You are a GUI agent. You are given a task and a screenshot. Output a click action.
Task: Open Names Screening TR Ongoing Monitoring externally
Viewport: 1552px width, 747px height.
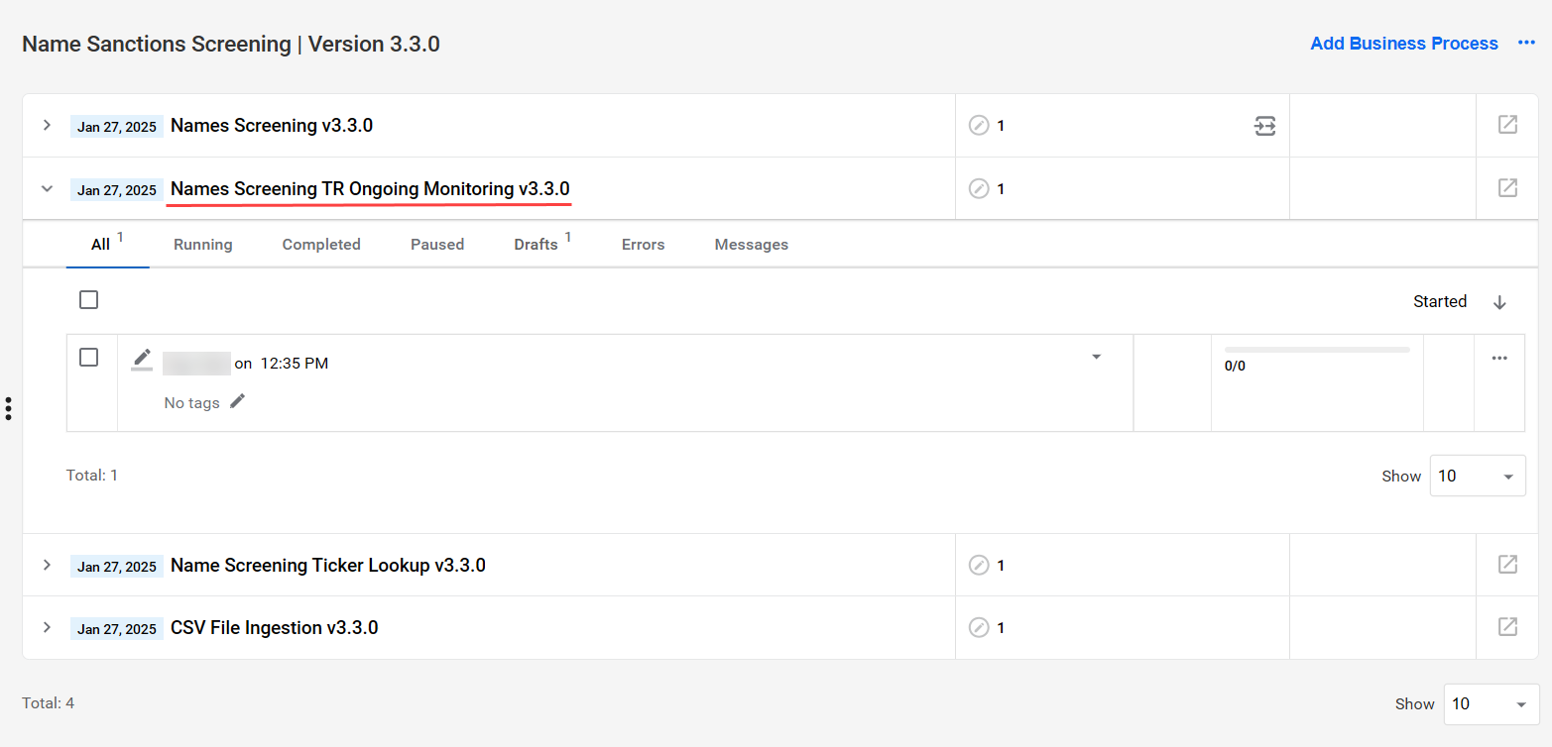(1507, 187)
